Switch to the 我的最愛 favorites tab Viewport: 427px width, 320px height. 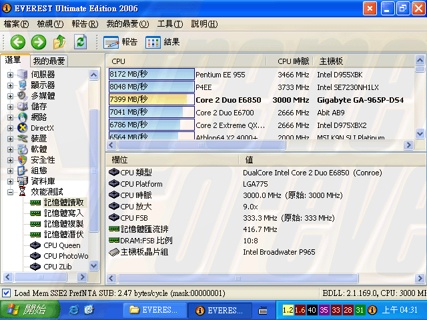coord(49,61)
